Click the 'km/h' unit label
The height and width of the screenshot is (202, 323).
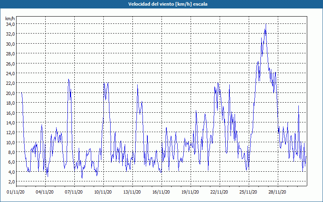[x=10, y=19]
